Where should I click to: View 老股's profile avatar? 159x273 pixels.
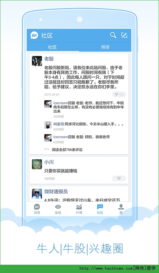(x=37, y=61)
